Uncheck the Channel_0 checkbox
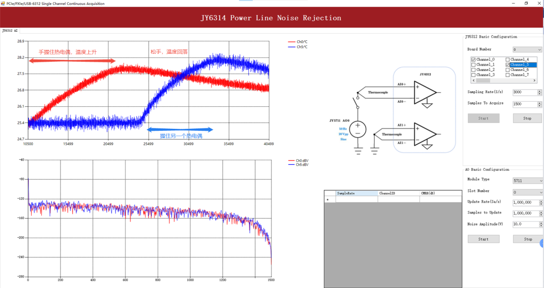Image resolution: width=544 pixels, height=288 pixels. coord(473,60)
